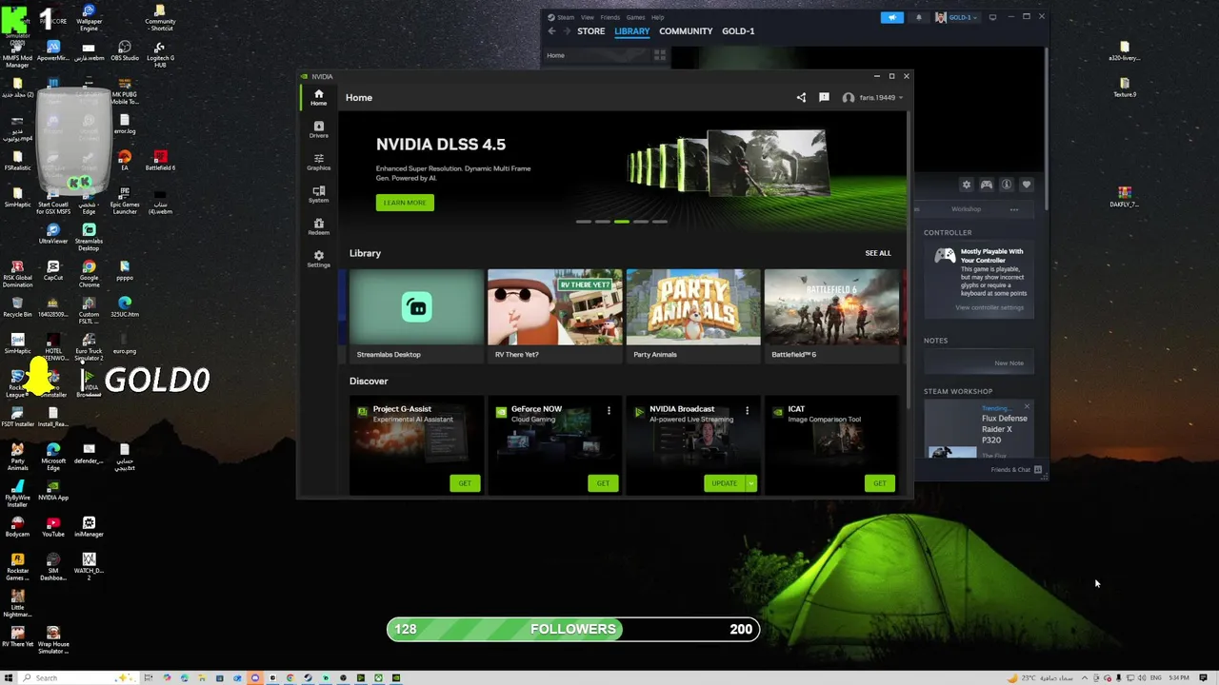Select the third carousel indicator dot

click(x=621, y=222)
